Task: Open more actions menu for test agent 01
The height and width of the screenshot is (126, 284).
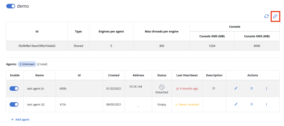Action: 267,89
